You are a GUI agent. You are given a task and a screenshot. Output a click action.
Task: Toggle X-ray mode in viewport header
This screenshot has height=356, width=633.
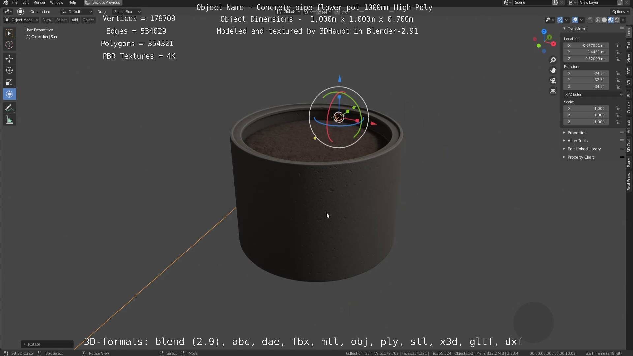pos(590,20)
